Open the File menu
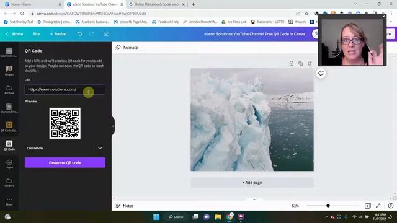 pos(37,34)
